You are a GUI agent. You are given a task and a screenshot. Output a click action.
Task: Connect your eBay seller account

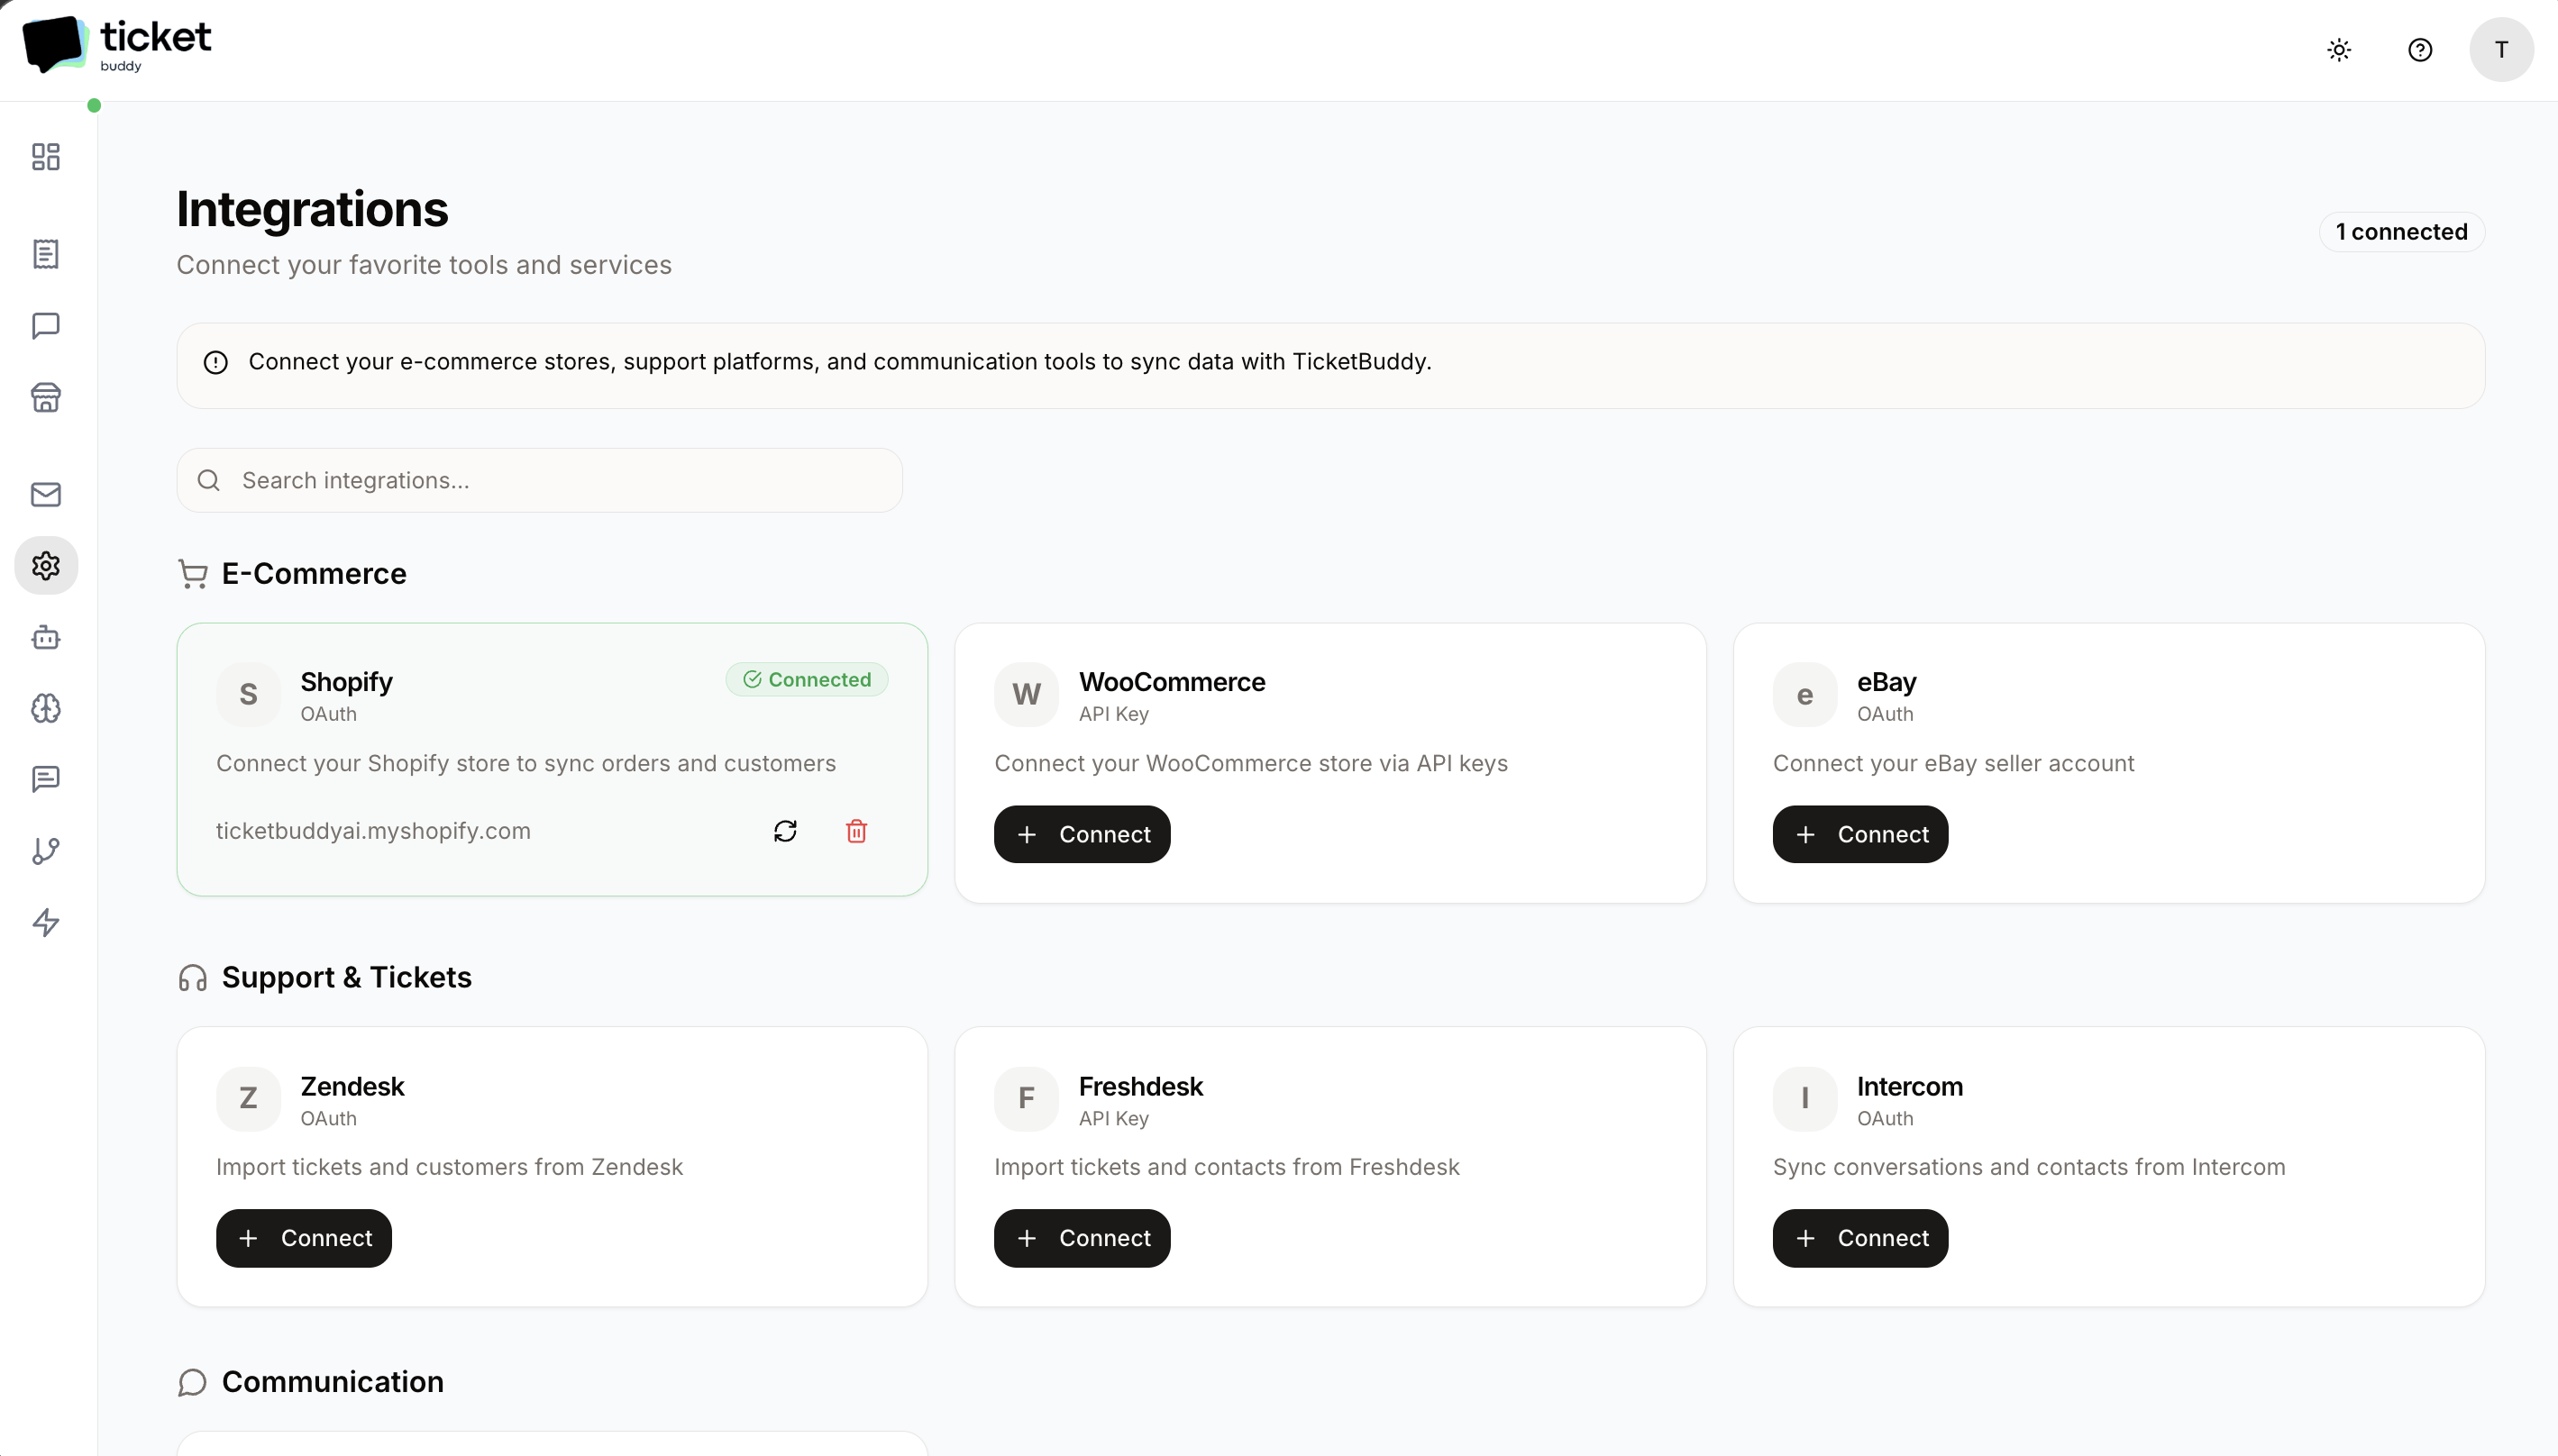[x=1859, y=833]
